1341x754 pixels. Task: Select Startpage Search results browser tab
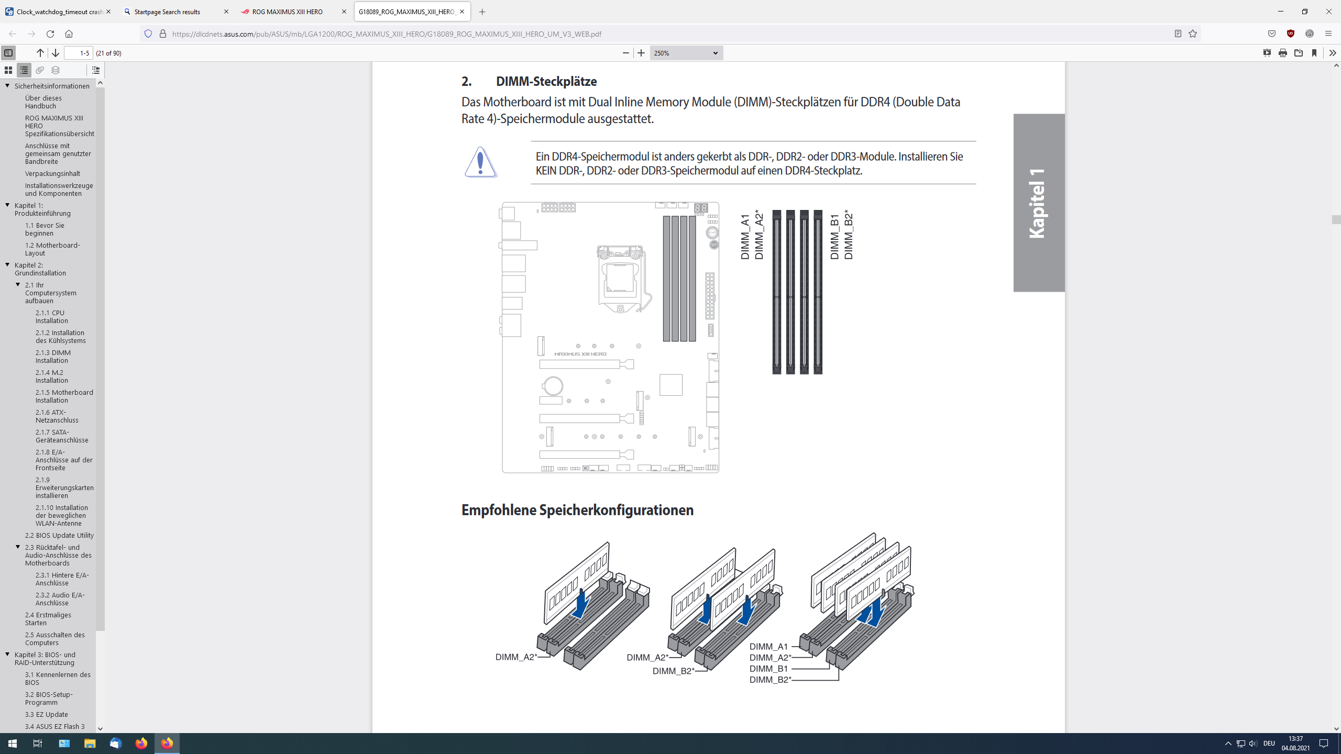point(175,11)
